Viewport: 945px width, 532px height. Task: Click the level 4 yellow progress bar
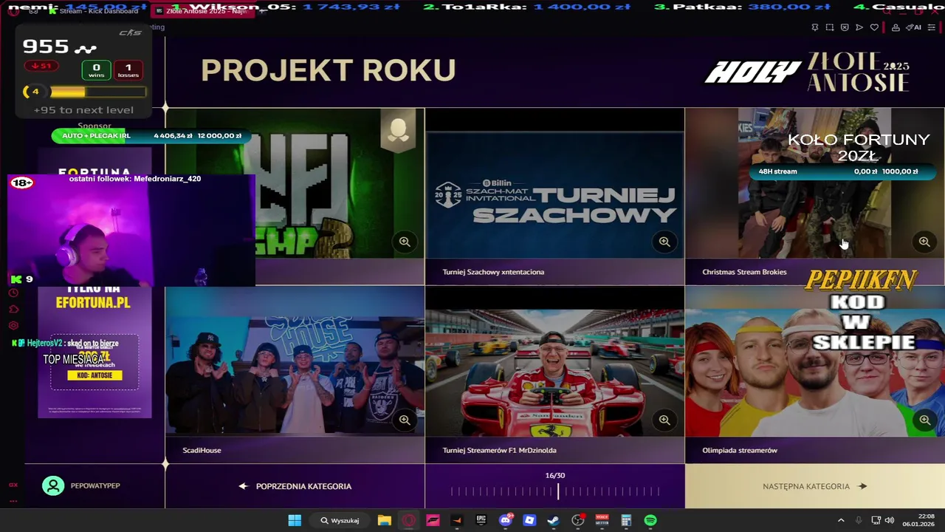pos(97,92)
